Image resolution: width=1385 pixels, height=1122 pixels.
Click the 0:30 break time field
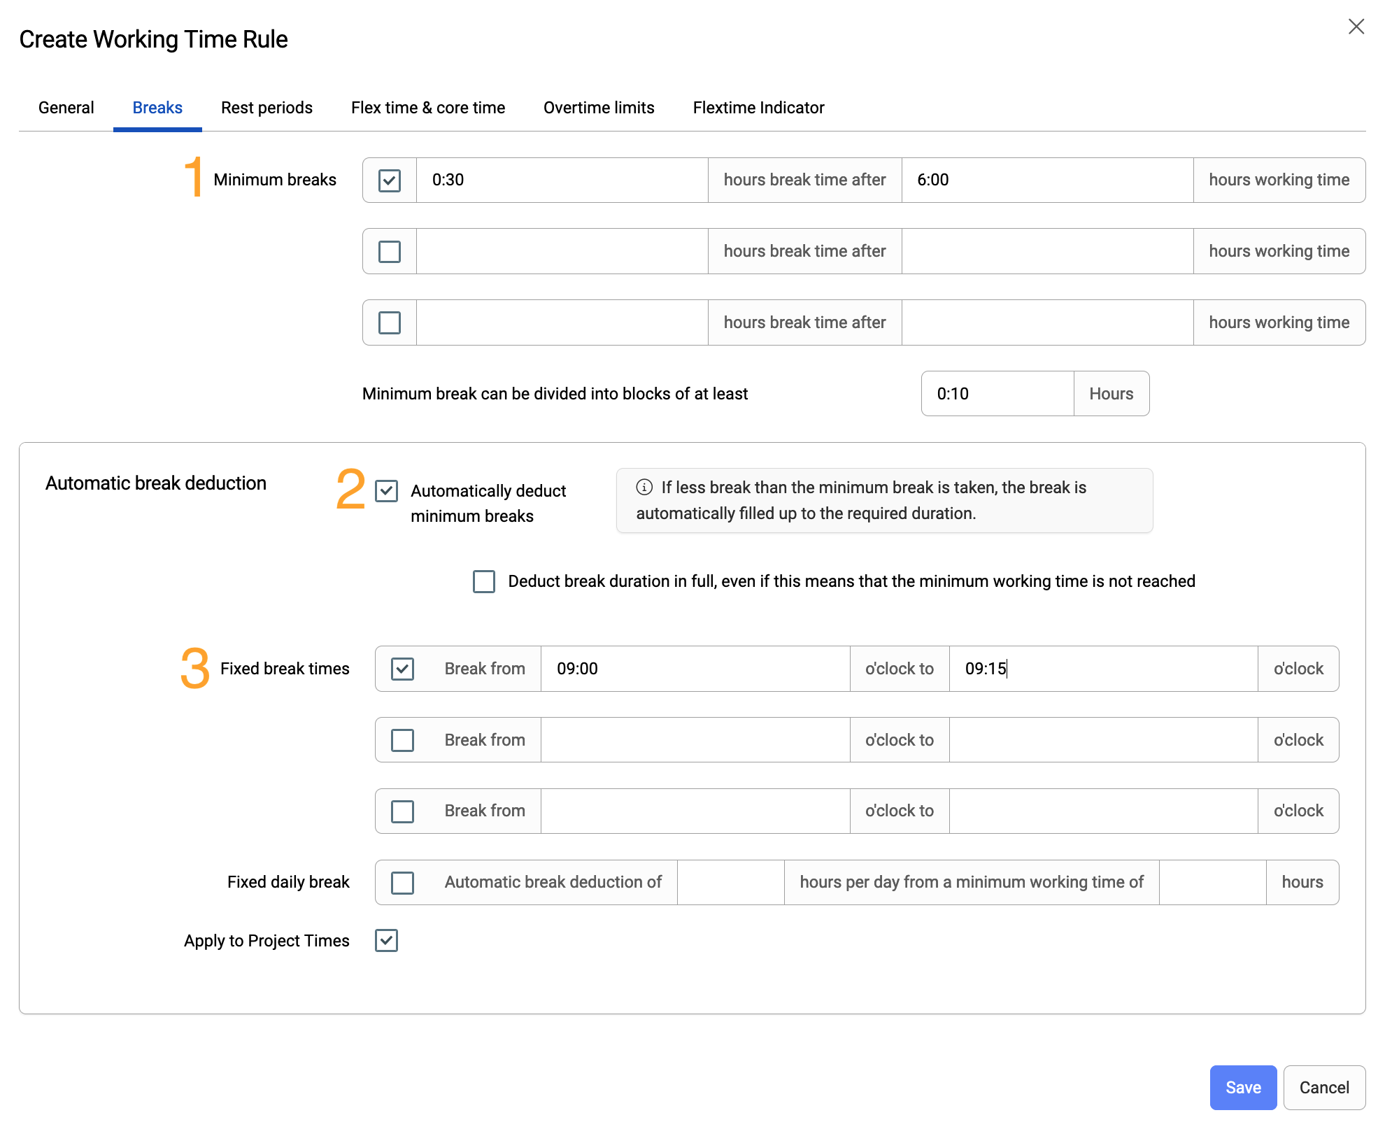coord(562,180)
